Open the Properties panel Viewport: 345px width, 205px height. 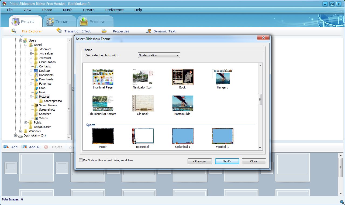coord(121,31)
